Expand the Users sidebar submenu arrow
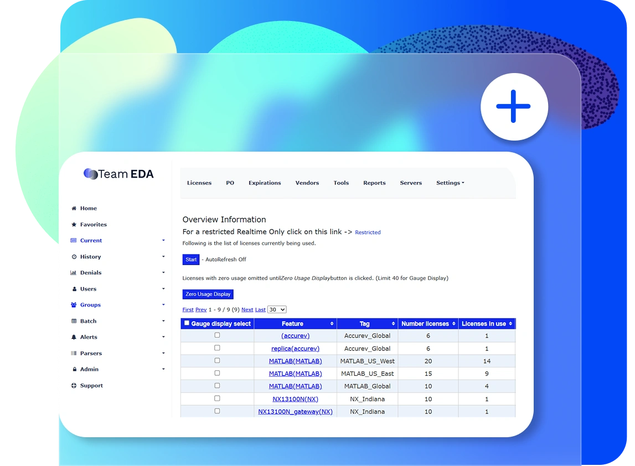Image resolution: width=635 pixels, height=466 pixels. point(164,289)
